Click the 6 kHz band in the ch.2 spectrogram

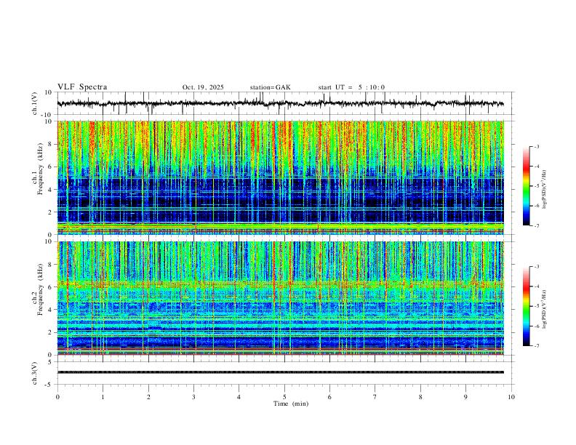click(x=280, y=284)
